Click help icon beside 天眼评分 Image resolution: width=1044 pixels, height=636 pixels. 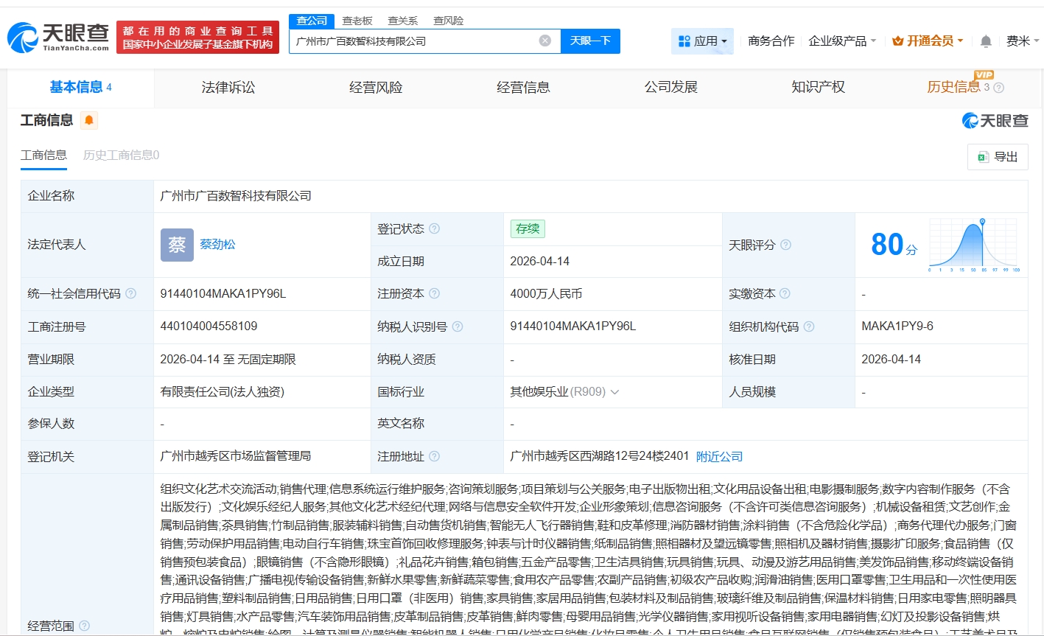click(786, 245)
